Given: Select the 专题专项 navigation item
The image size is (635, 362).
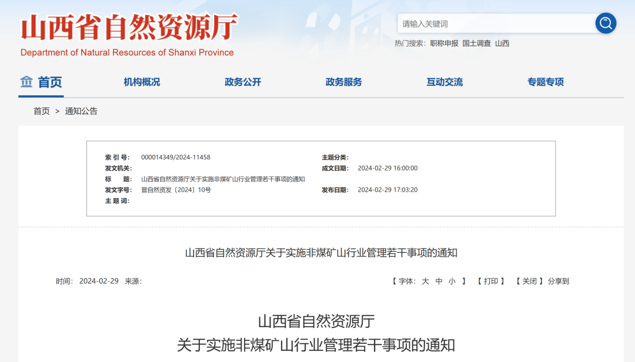Looking at the screenshot, I should pos(546,82).
